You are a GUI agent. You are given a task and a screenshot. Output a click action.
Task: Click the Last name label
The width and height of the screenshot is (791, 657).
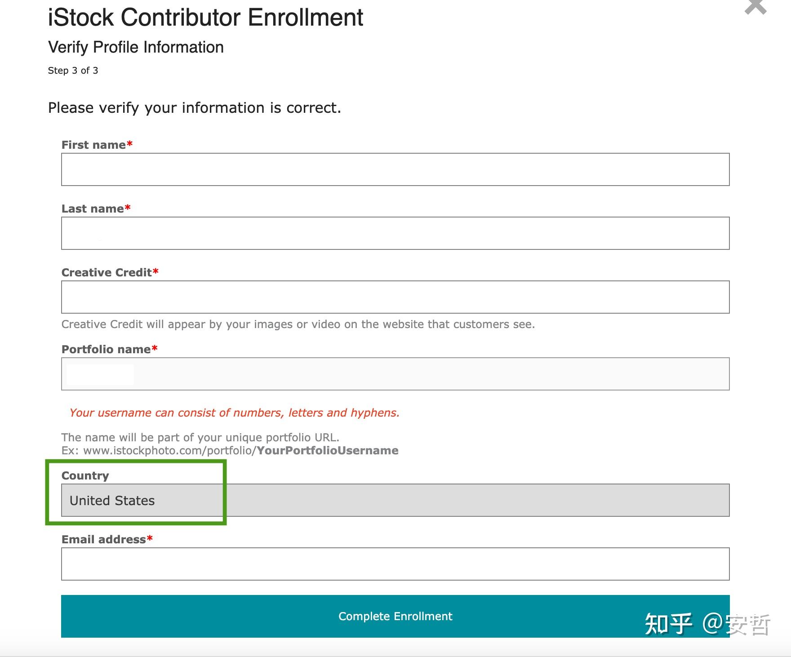(x=93, y=209)
